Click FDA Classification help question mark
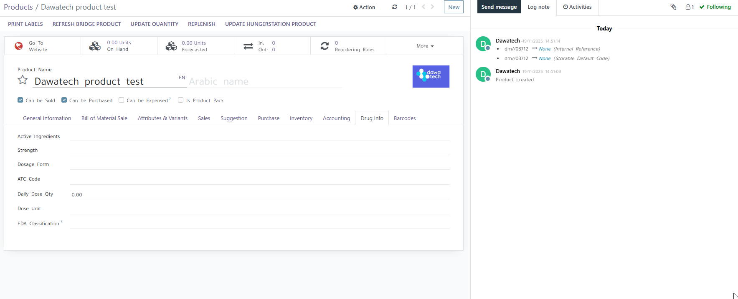738x299 pixels. click(61, 222)
